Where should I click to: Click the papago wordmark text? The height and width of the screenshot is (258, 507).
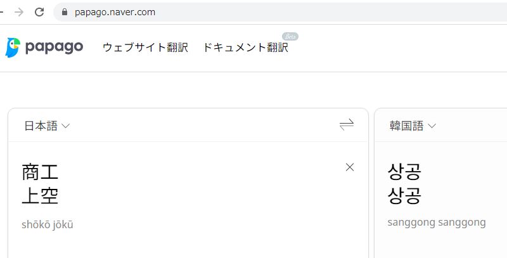pos(55,48)
